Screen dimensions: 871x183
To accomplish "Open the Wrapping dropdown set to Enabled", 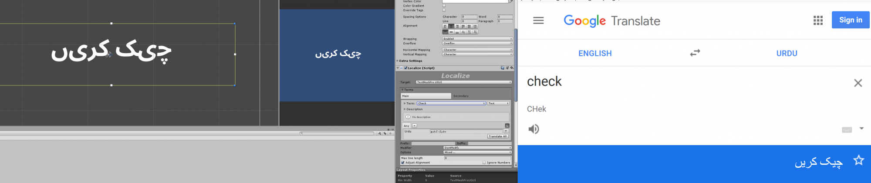I will (477, 39).
